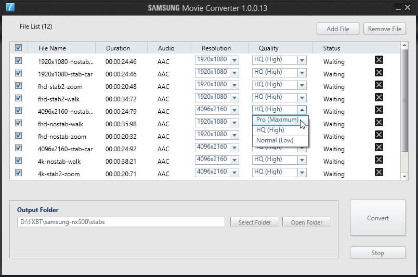
Task: Expand resolution dropdown for 4k-stab2-zoom
Action: (234, 173)
